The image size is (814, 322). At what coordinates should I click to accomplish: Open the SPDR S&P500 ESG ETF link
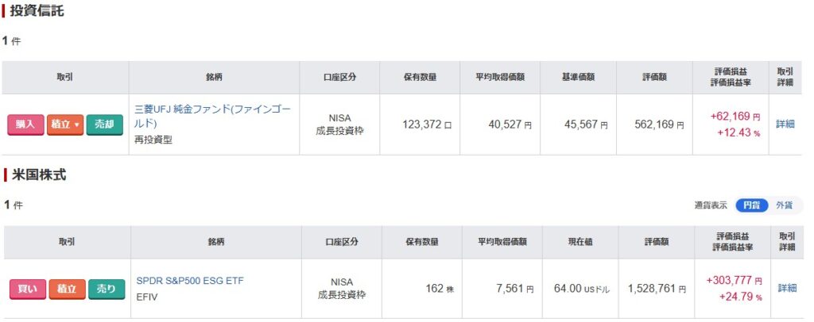point(190,281)
